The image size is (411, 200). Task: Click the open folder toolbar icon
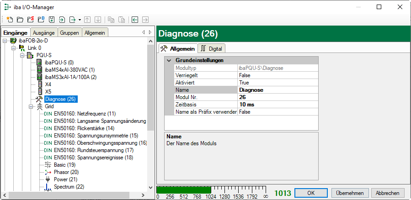click(20, 20)
